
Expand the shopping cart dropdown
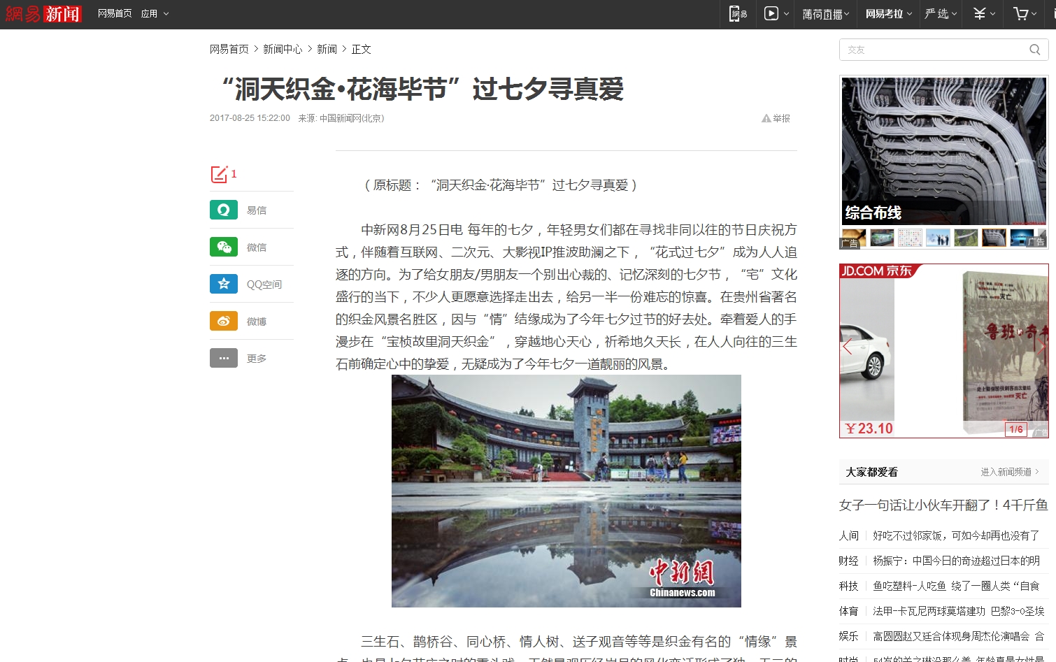click(x=1025, y=14)
